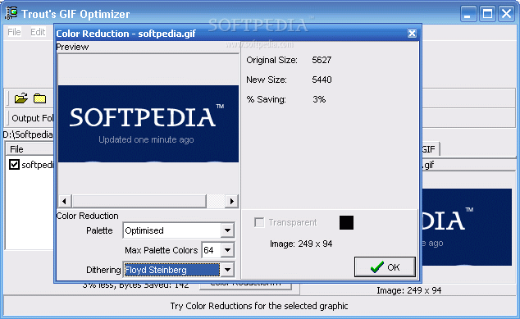This screenshot has width=520, height=319.
Task: Minimize the Trout's GIF Optimizer window
Action: 468,14
